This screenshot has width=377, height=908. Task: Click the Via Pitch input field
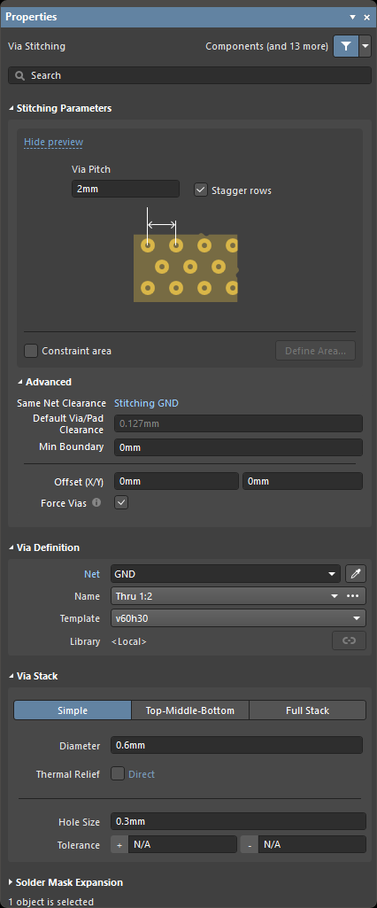point(126,189)
